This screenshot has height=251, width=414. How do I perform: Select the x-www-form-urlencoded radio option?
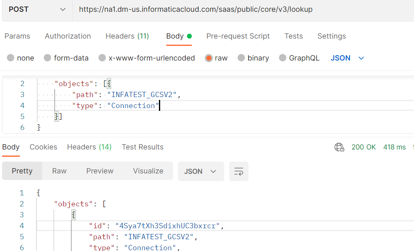[102, 58]
